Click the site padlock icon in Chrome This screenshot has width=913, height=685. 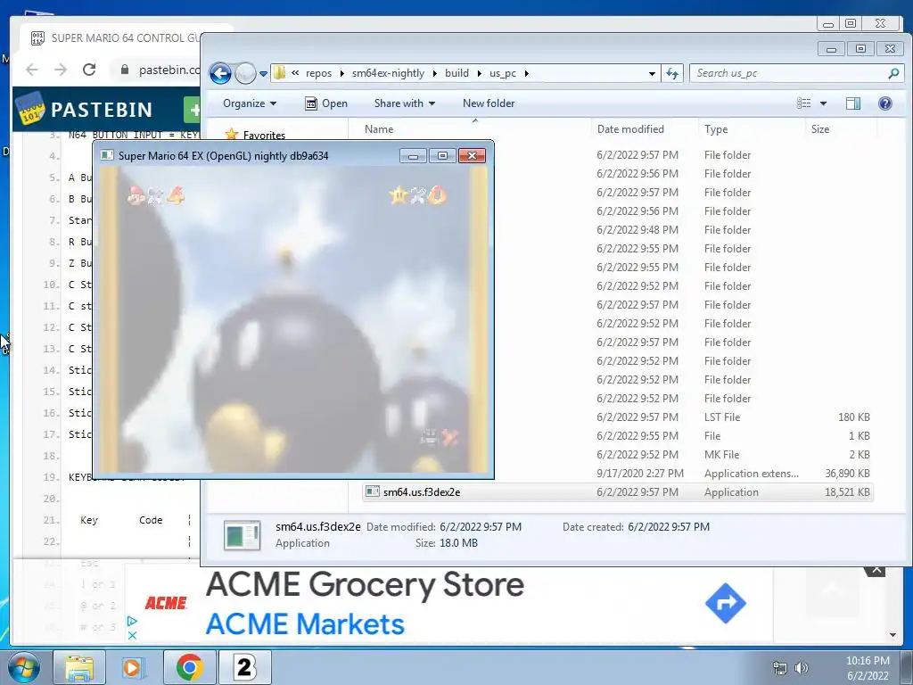[125, 70]
